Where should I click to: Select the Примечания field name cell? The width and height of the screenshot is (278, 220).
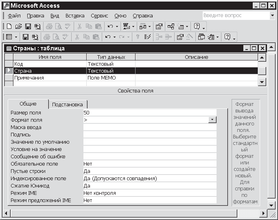50,78
